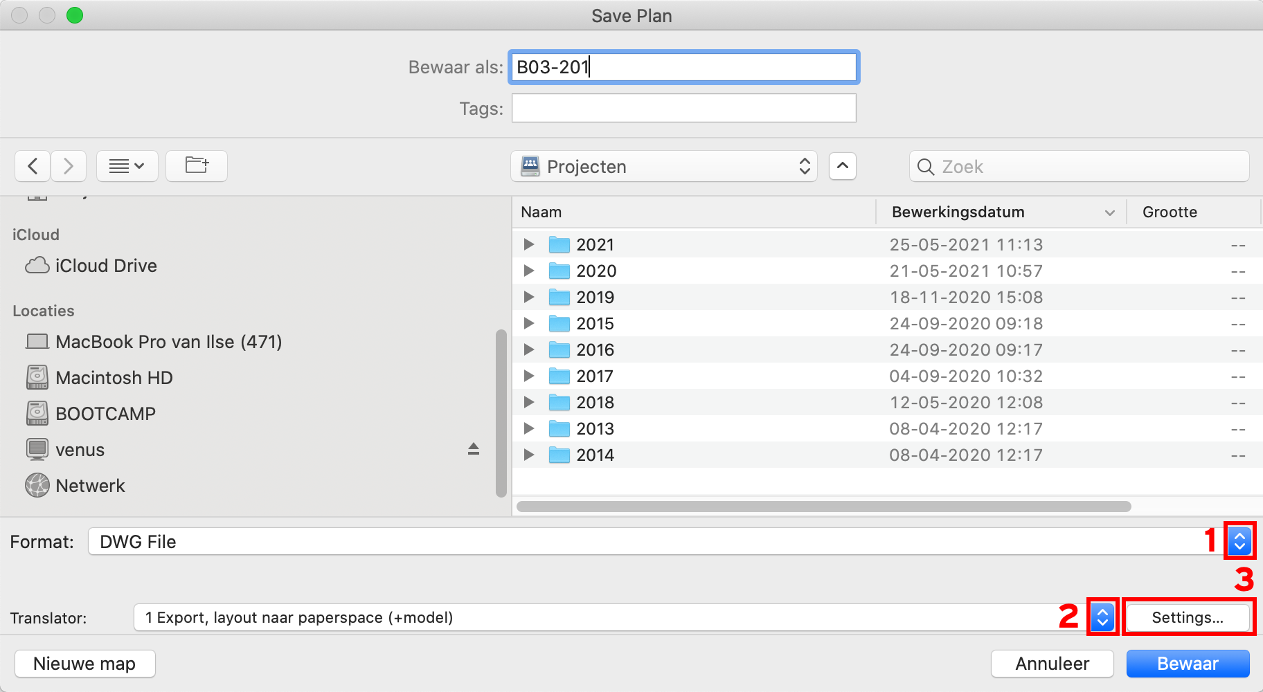Expand the 2021 folder triangle
Viewport: 1263px width, 692px height.
pos(529,244)
